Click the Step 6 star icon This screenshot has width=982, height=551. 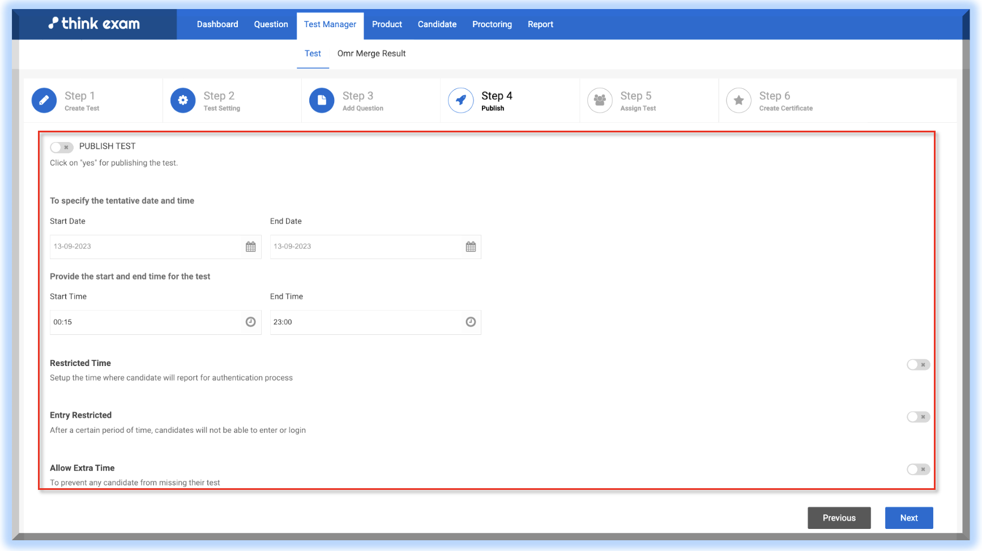[738, 101]
